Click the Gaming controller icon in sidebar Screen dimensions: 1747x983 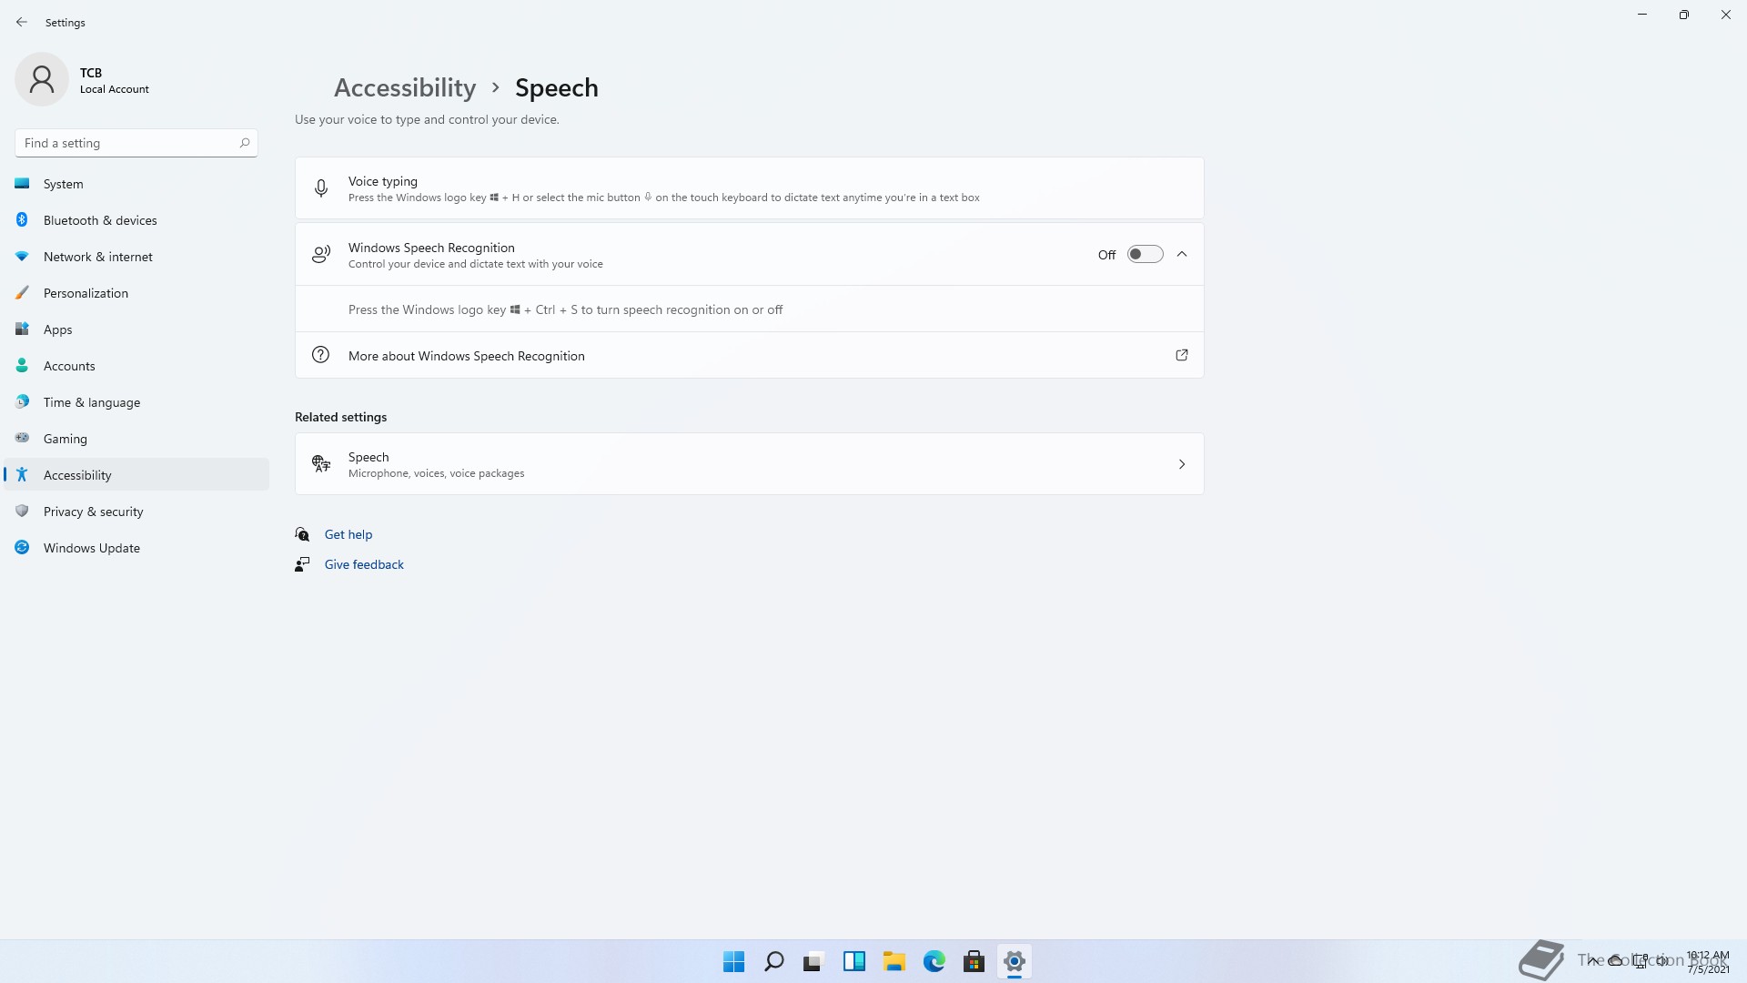[x=22, y=438]
